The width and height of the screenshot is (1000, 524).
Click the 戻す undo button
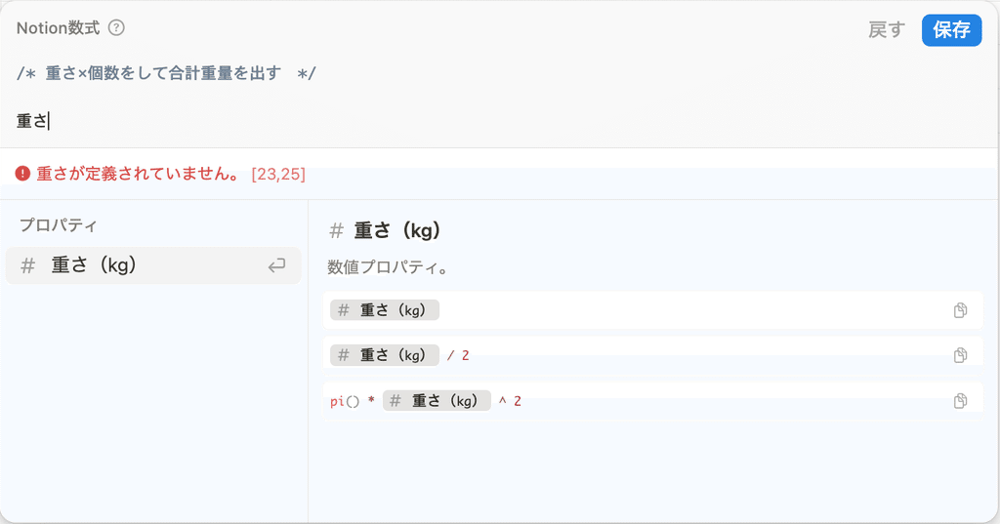(887, 29)
